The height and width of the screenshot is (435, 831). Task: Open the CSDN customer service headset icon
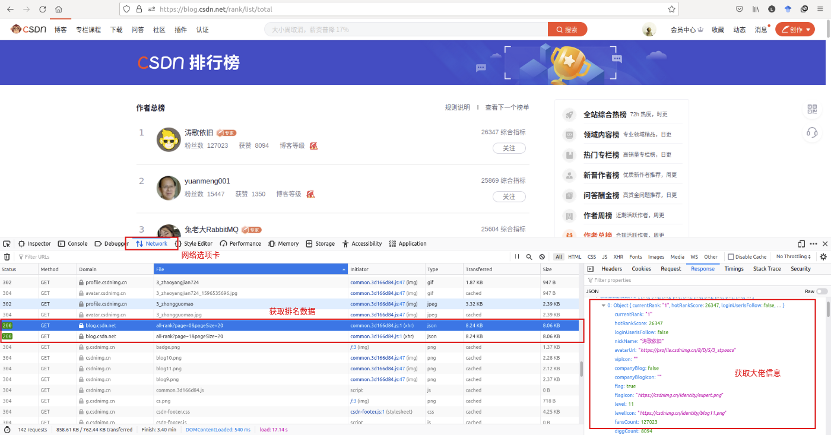[x=812, y=132]
